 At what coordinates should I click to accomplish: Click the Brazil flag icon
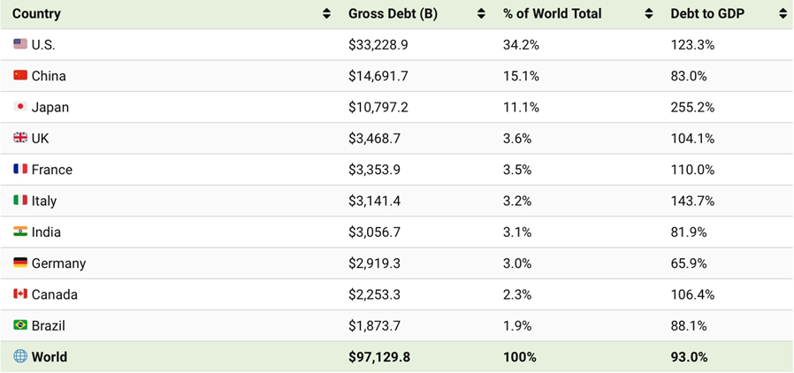point(20,325)
